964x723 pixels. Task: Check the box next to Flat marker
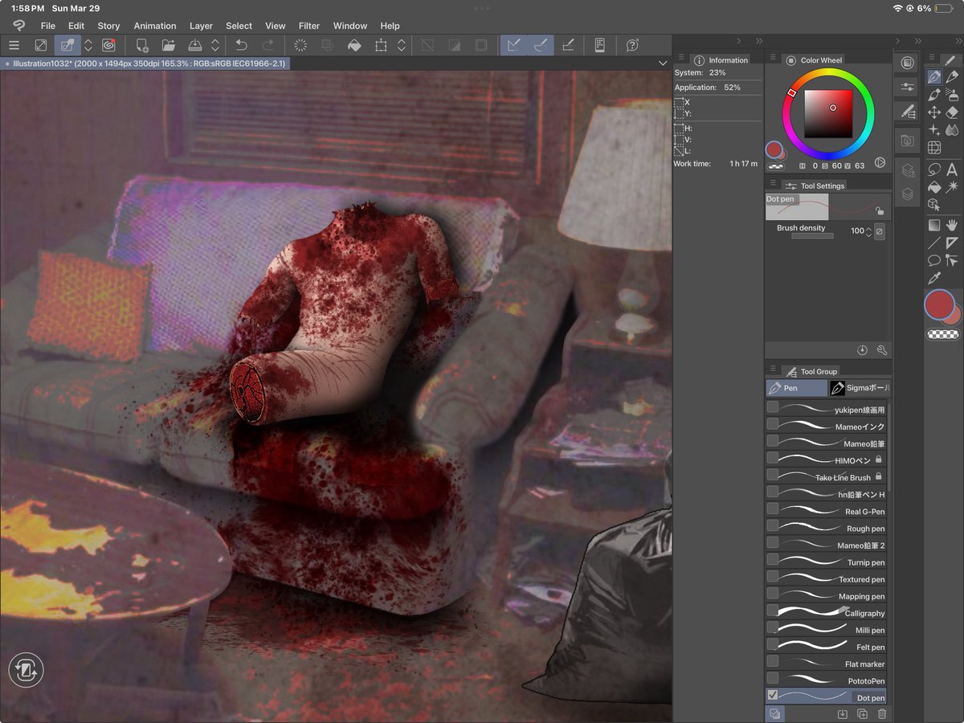click(x=773, y=661)
